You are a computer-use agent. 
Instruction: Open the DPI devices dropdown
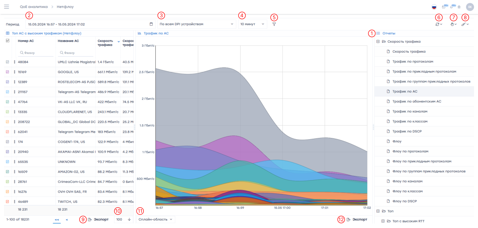click(196, 24)
